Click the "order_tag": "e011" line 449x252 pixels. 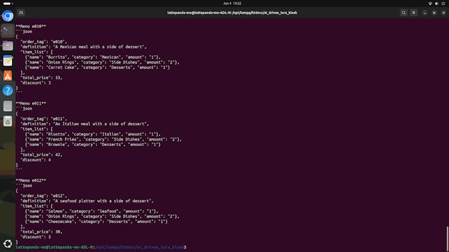[x=44, y=119]
